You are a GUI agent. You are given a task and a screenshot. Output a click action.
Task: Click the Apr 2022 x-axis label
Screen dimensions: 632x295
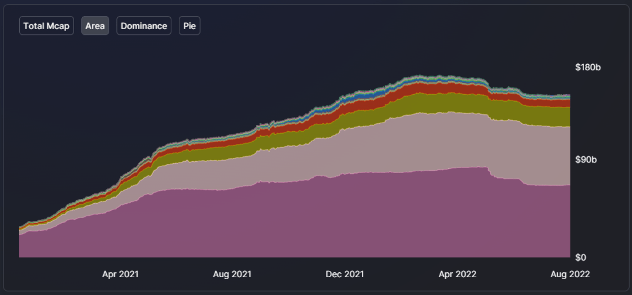point(457,274)
